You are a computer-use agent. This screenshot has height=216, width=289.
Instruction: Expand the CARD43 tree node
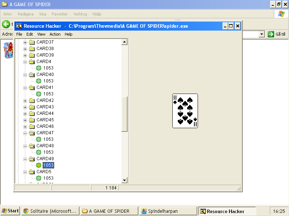coord(25,107)
